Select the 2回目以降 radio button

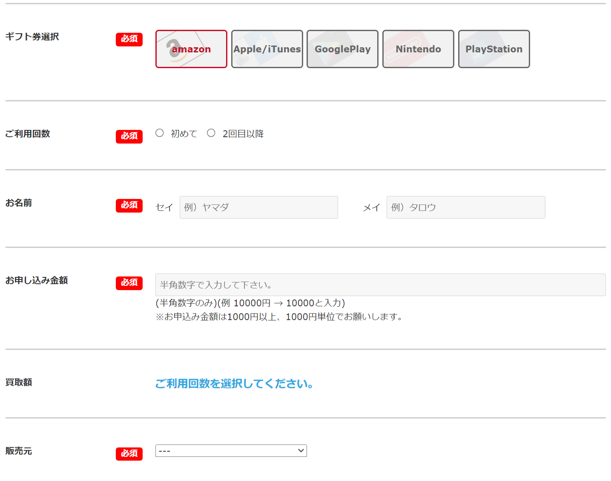click(211, 133)
